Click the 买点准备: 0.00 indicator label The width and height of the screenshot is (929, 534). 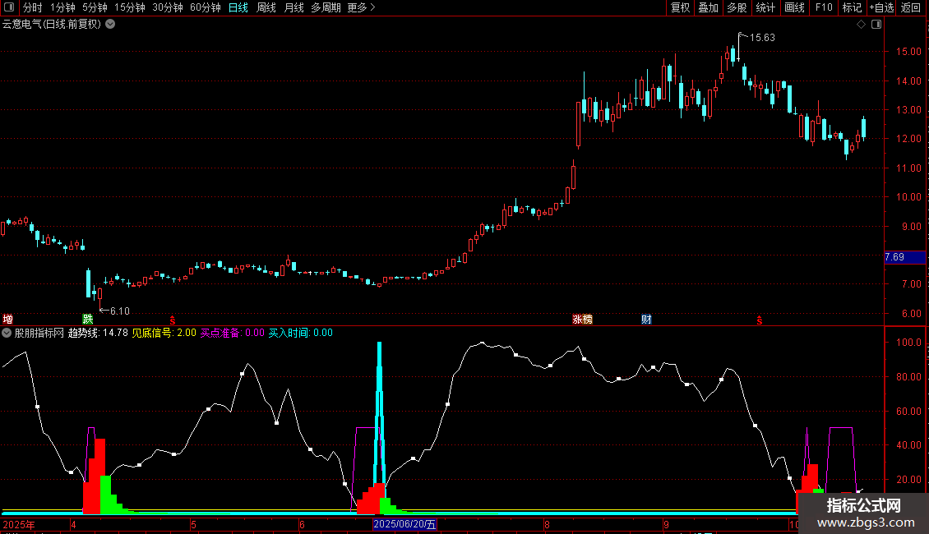[x=232, y=333]
